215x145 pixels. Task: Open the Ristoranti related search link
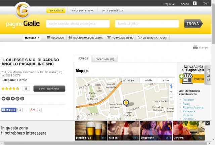pyautogui.click(x=188, y=100)
